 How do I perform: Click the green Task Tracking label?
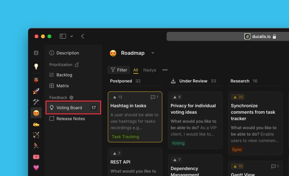coord(125,137)
